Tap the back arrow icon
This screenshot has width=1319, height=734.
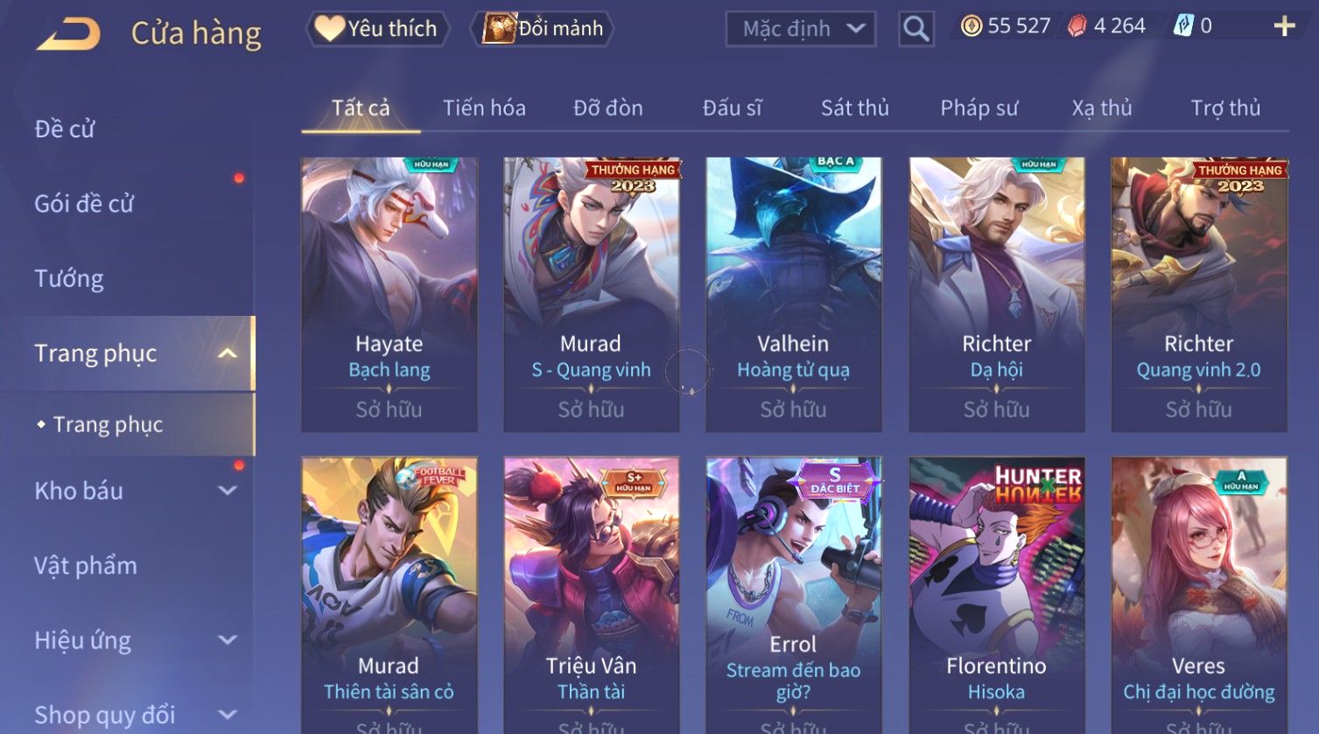(x=68, y=33)
